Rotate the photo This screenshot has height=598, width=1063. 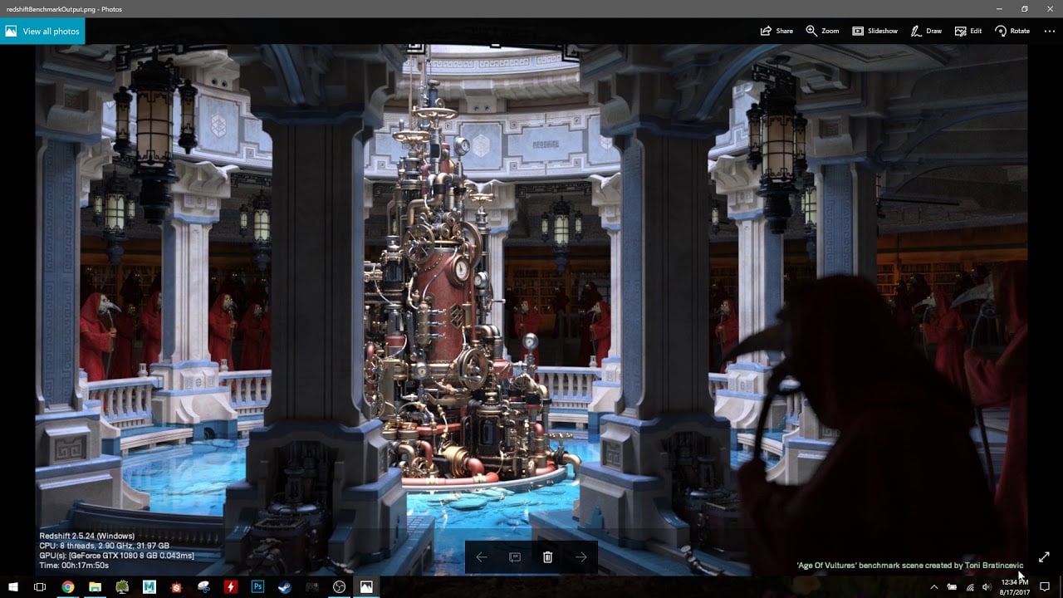point(1012,31)
